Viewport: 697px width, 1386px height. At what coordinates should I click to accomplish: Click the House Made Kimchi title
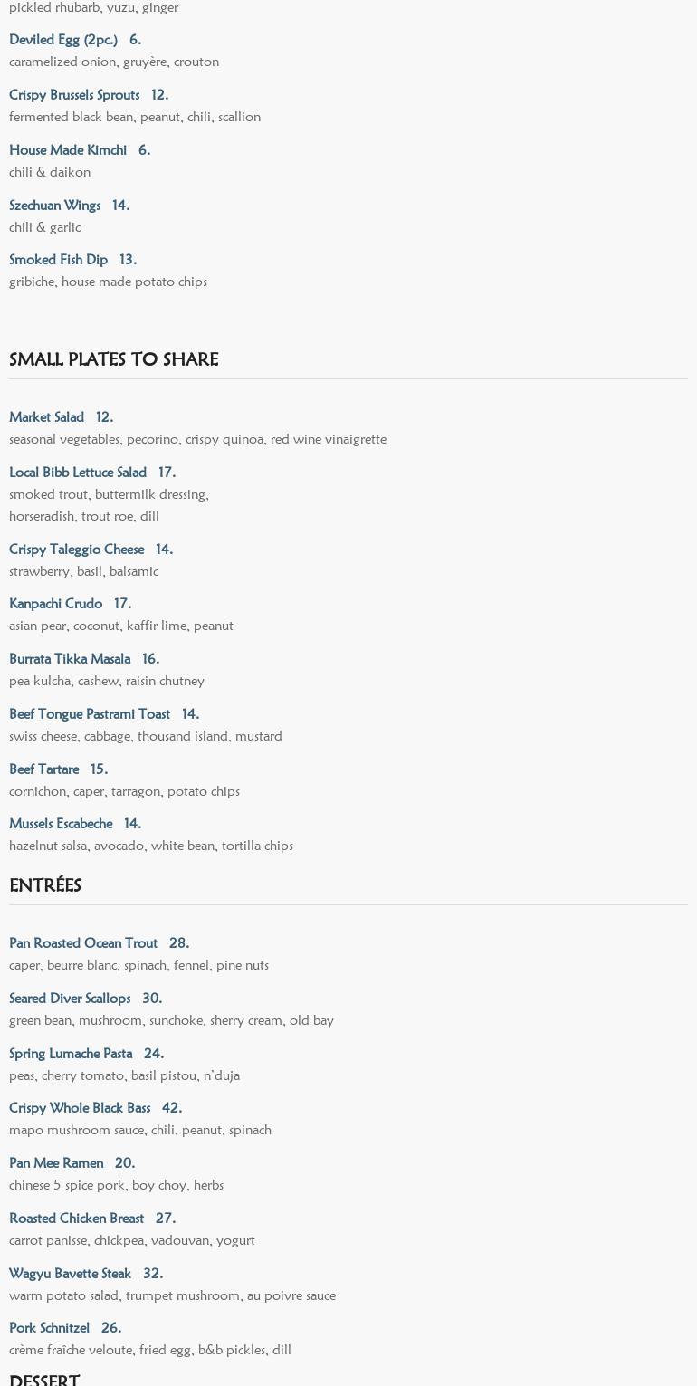(x=68, y=150)
